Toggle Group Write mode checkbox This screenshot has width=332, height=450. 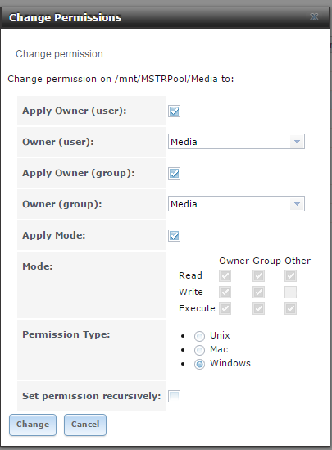click(x=258, y=292)
